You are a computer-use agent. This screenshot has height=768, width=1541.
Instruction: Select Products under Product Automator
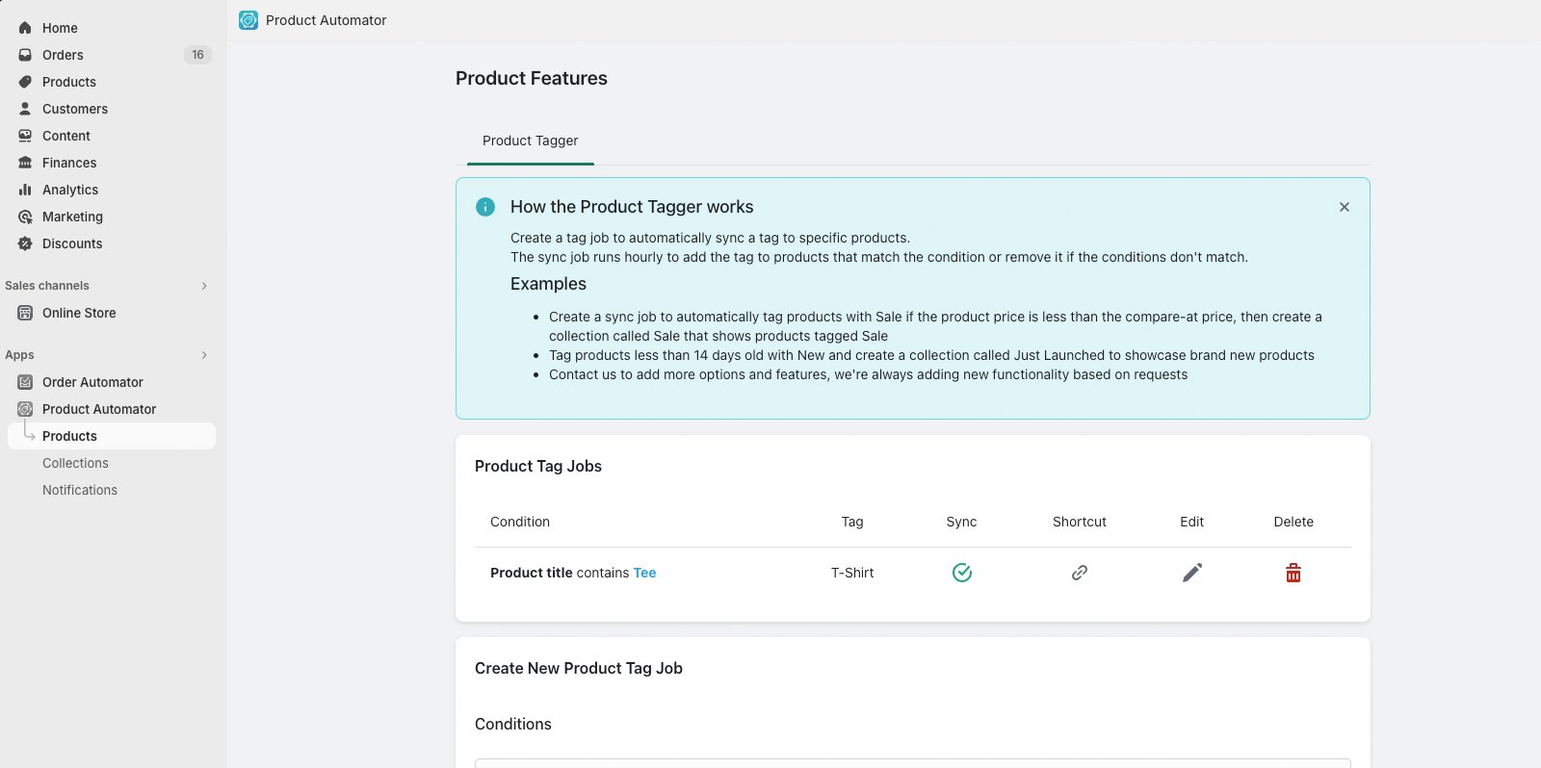(112, 436)
